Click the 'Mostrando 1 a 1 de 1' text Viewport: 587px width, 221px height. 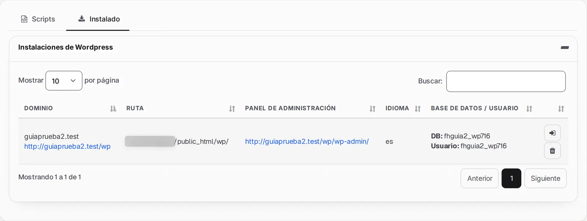[x=50, y=177]
